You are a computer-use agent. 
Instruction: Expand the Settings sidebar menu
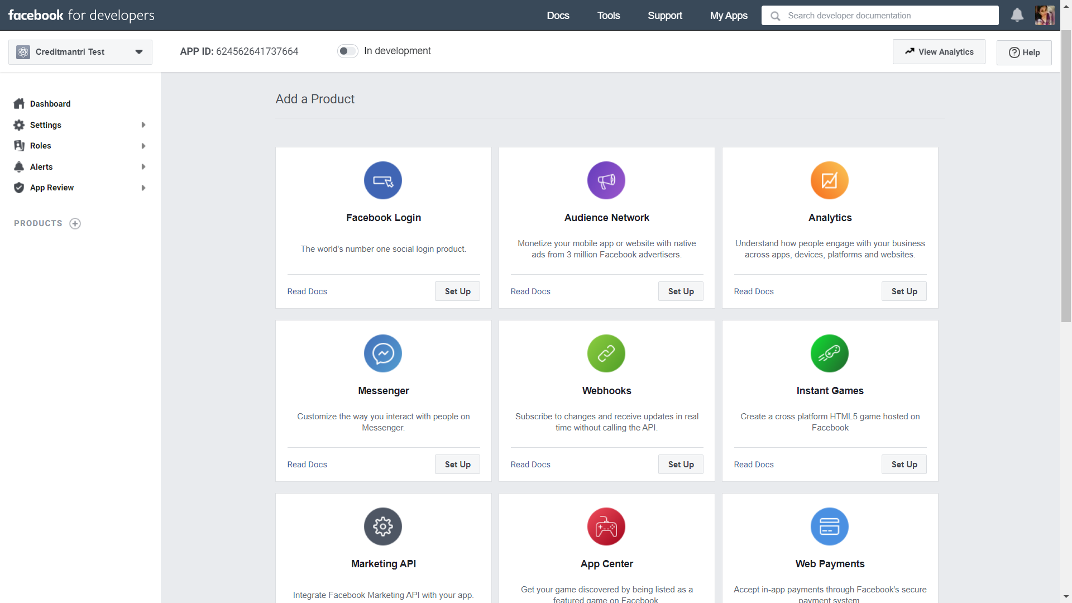tap(143, 125)
